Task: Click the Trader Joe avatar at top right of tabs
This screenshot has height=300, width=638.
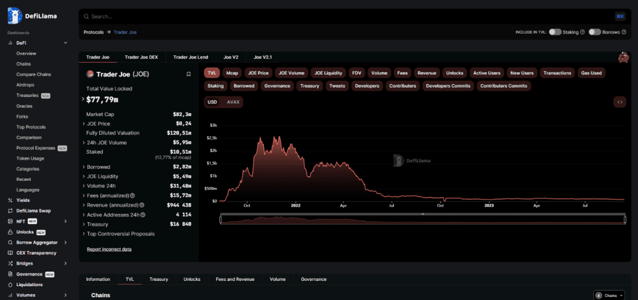Action: (x=624, y=57)
